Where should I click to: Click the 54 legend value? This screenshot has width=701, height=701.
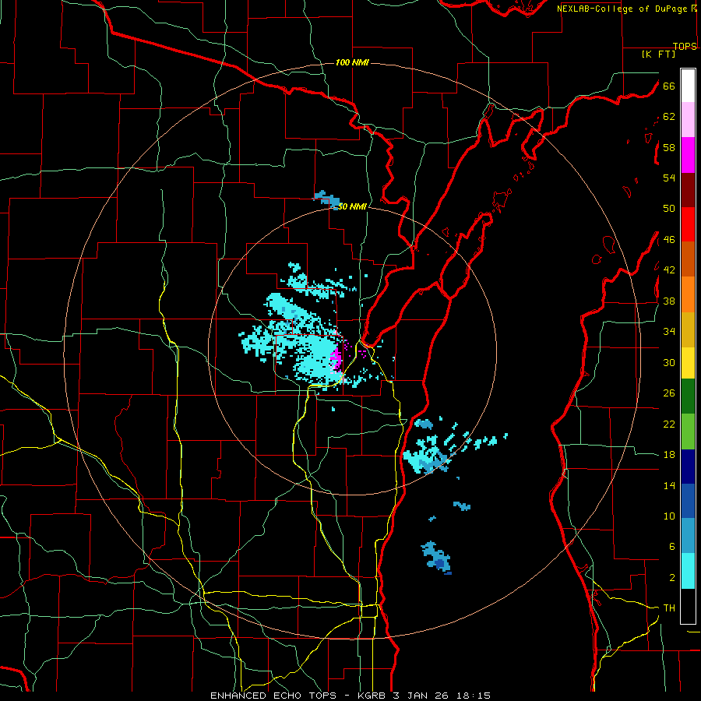[669, 178]
